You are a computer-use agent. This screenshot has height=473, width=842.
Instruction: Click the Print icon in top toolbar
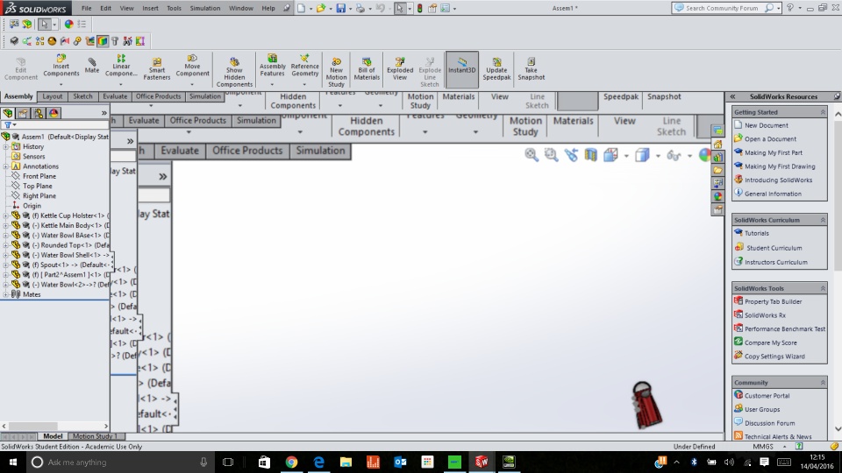[360, 8]
